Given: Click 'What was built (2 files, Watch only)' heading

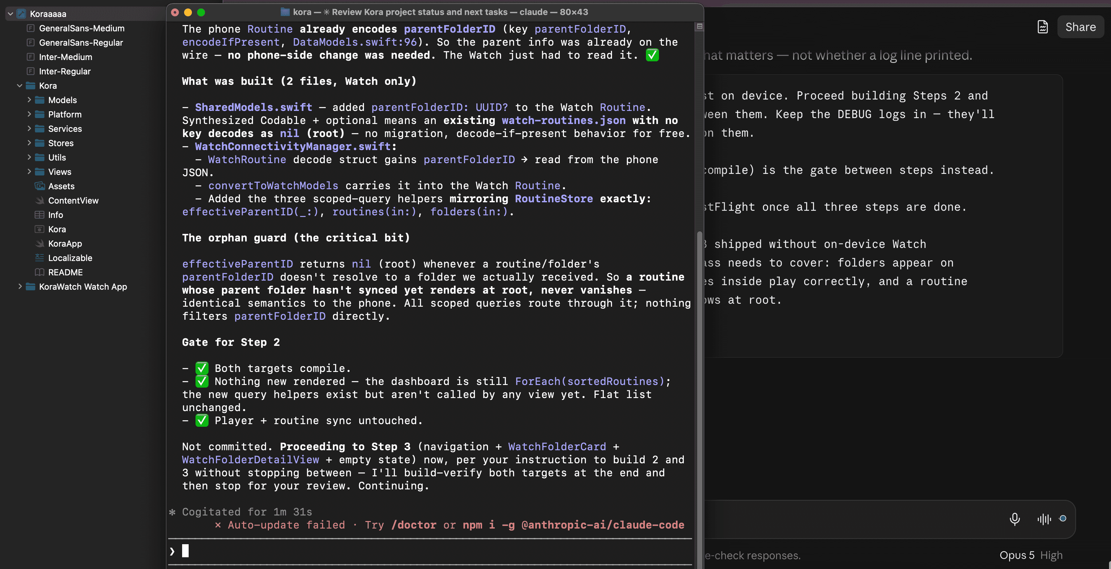Looking at the screenshot, I should pyautogui.click(x=299, y=81).
